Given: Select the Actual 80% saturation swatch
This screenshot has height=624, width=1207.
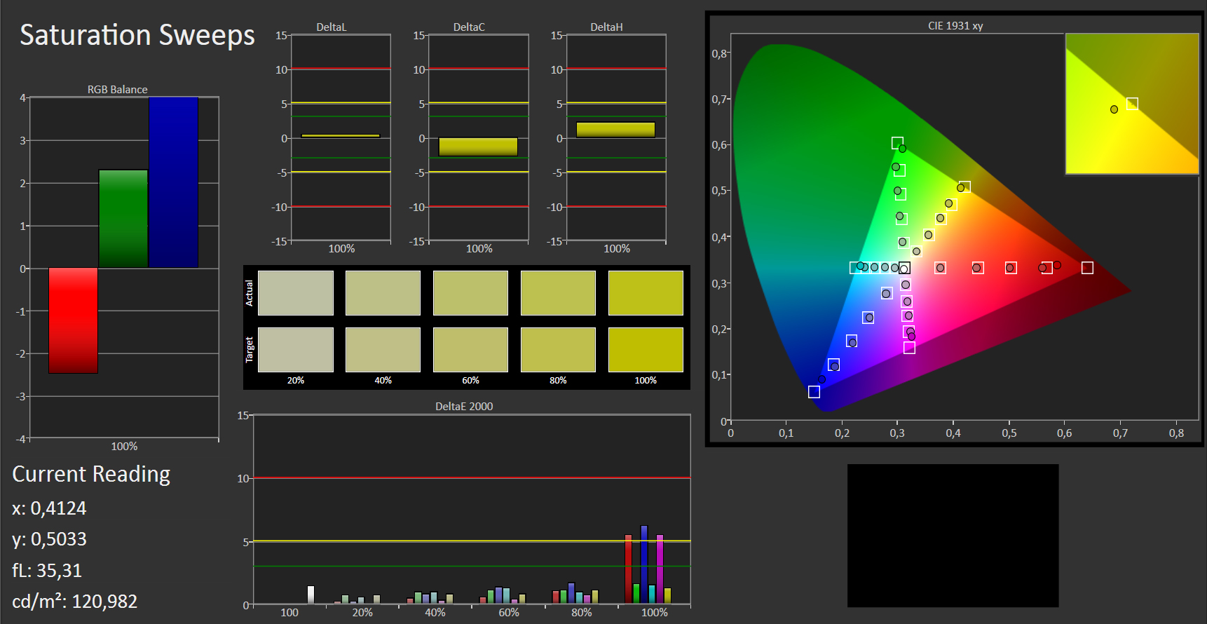Looking at the screenshot, I should click(x=558, y=293).
